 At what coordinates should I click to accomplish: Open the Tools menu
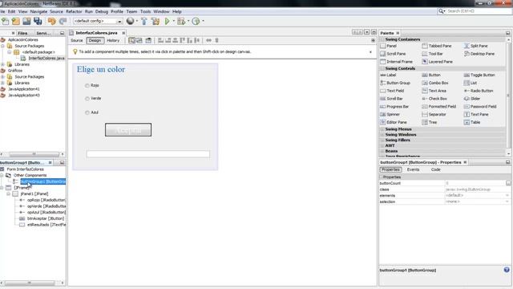(x=145, y=11)
